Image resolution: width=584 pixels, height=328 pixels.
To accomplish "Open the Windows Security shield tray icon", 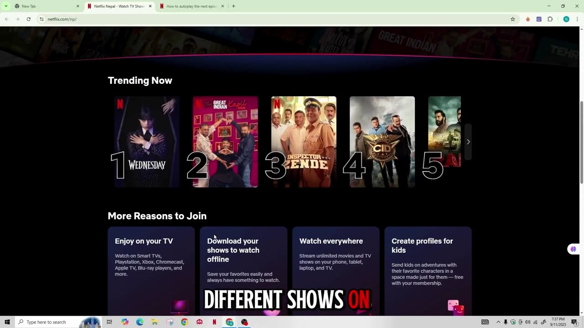I will (x=513, y=322).
